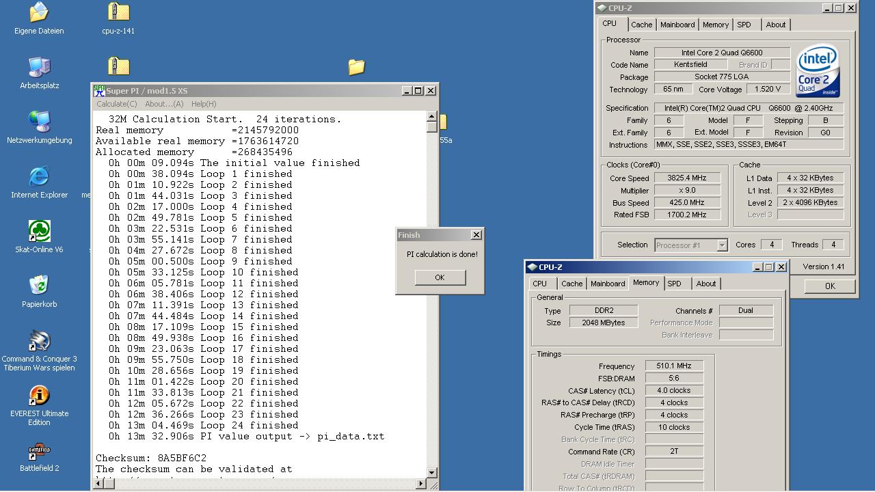Select Mainboard tab in memory CPU-Z window
875x492 pixels.
[608, 284]
